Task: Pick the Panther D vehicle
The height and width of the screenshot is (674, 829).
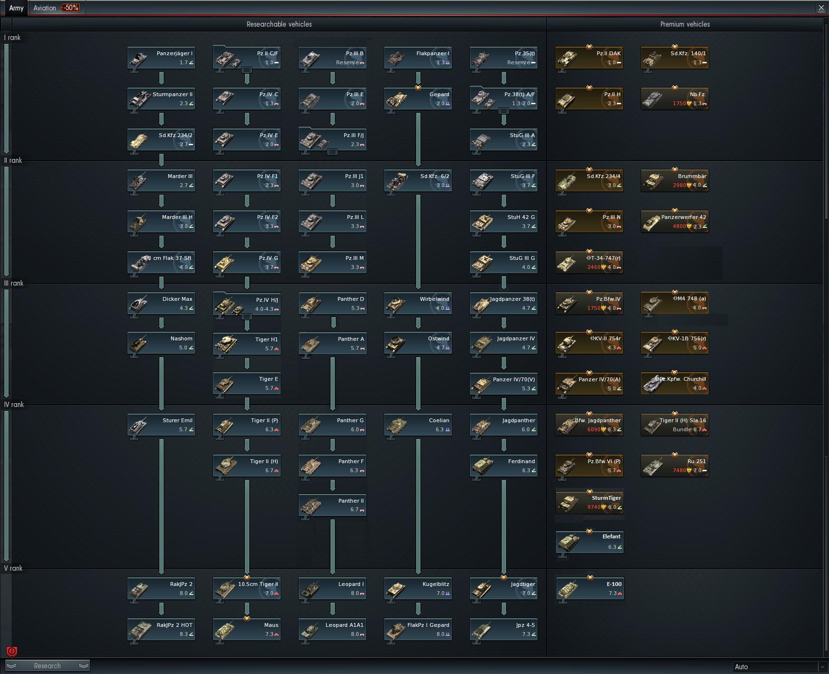Action: (332, 303)
